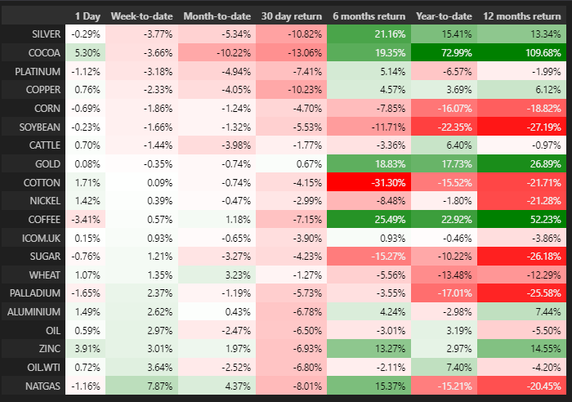The height and width of the screenshot is (402, 572).
Task: Click Cocoa's 109.68% 12 months cell
Action: pyautogui.click(x=522, y=51)
